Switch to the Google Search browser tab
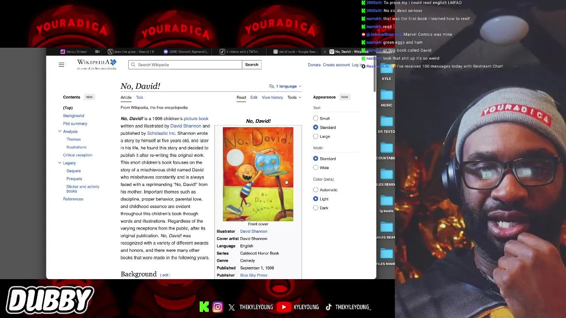The width and height of the screenshot is (566, 318). 296,52
